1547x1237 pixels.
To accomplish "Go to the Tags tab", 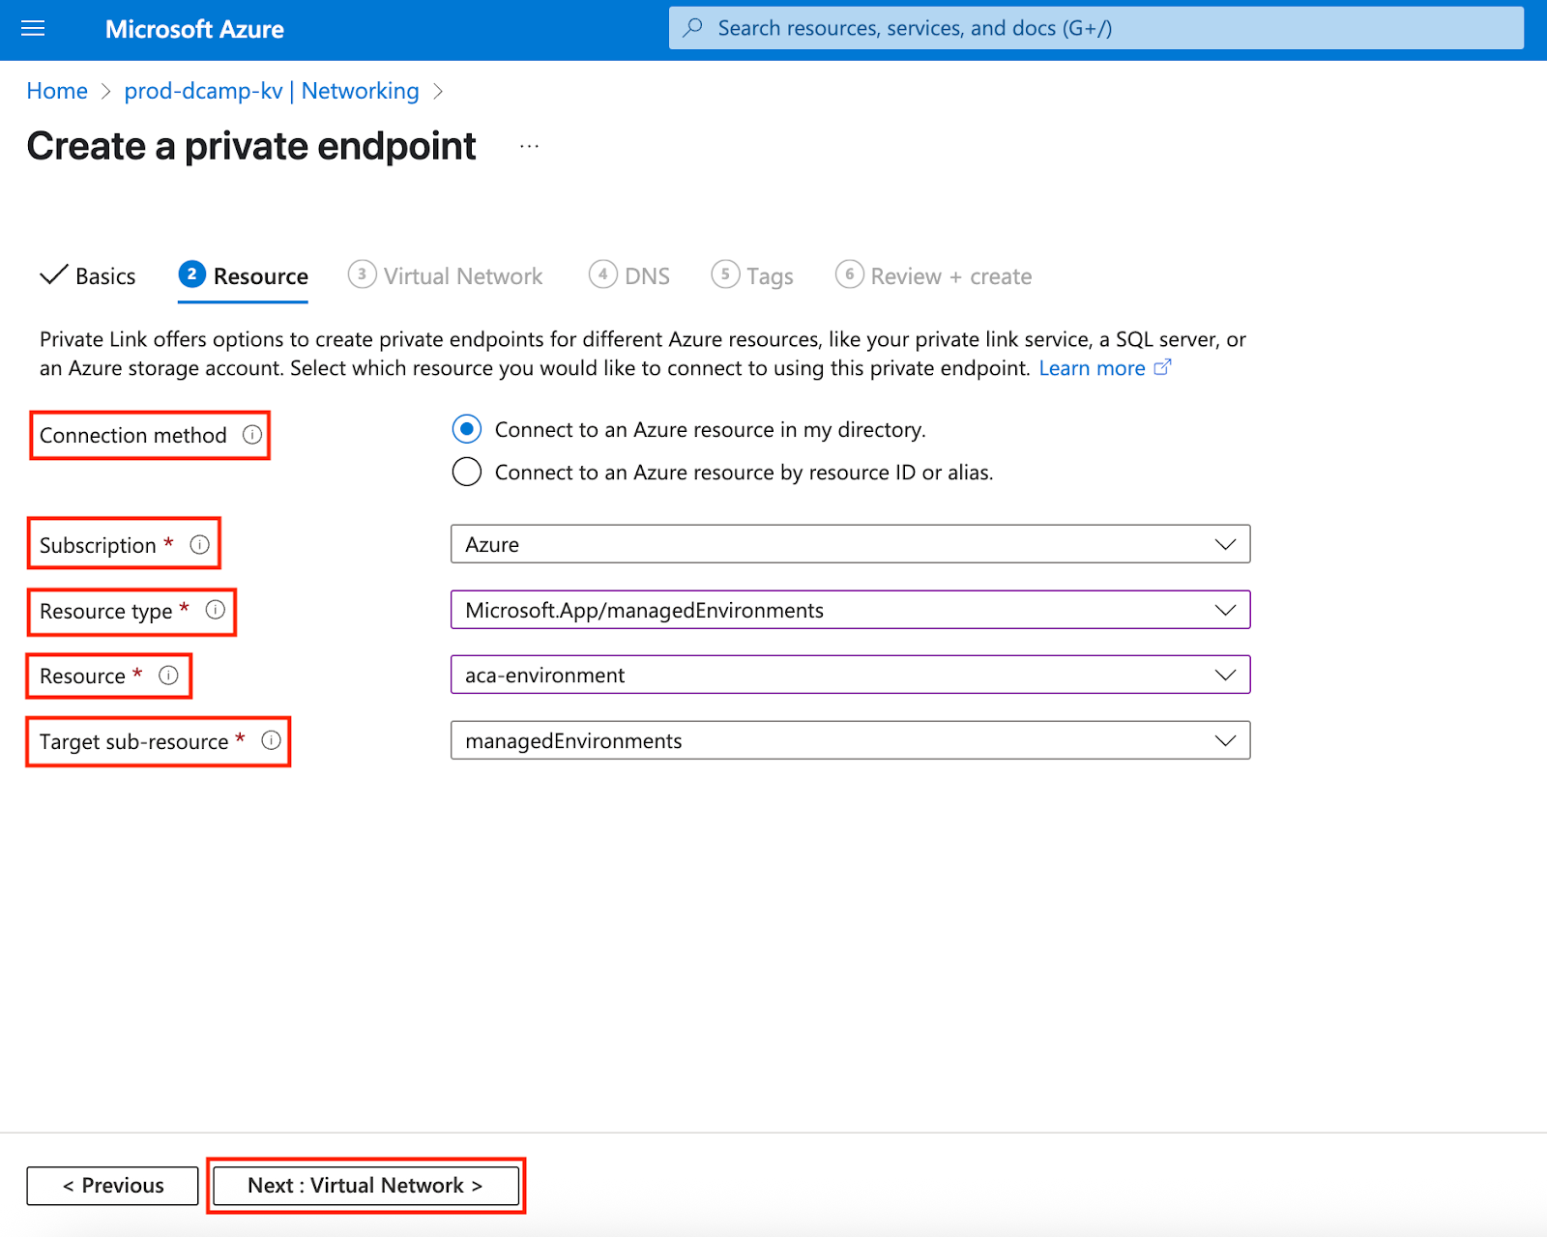I will pos(752,276).
